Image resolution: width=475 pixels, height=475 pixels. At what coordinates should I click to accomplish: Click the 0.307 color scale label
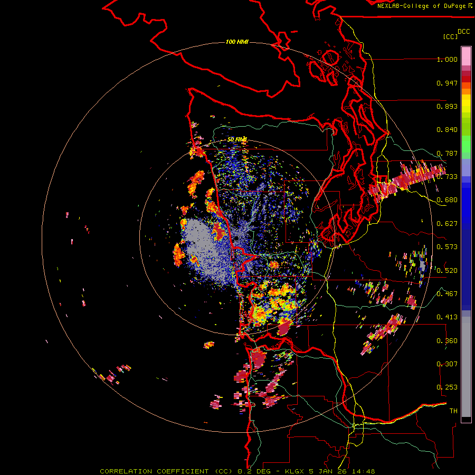(x=447, y=364)
